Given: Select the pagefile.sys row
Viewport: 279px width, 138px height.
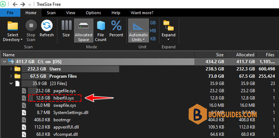Looking at the screenshot, I should tap(139, 91).
